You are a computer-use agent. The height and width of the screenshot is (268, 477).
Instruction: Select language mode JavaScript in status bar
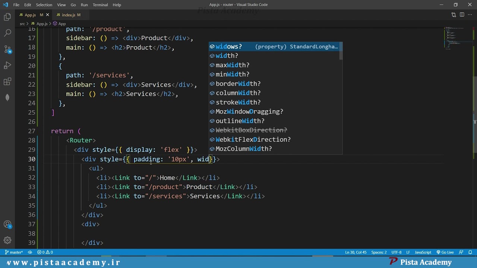point(423,252)
